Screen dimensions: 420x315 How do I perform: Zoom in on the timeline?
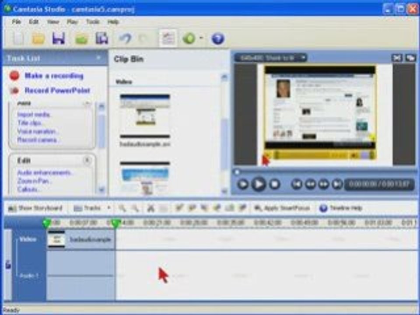point(122,208)
